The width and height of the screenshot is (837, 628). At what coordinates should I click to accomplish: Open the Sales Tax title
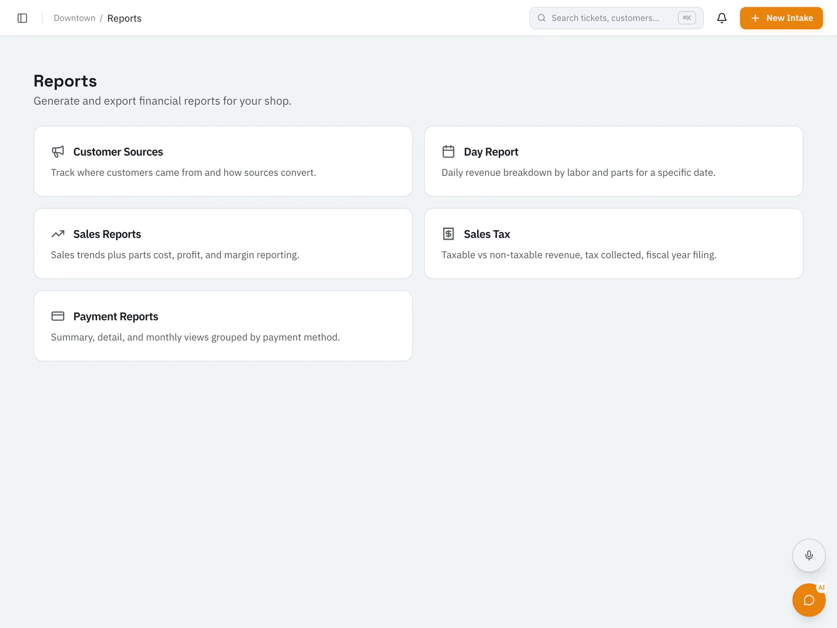point(487,234)
